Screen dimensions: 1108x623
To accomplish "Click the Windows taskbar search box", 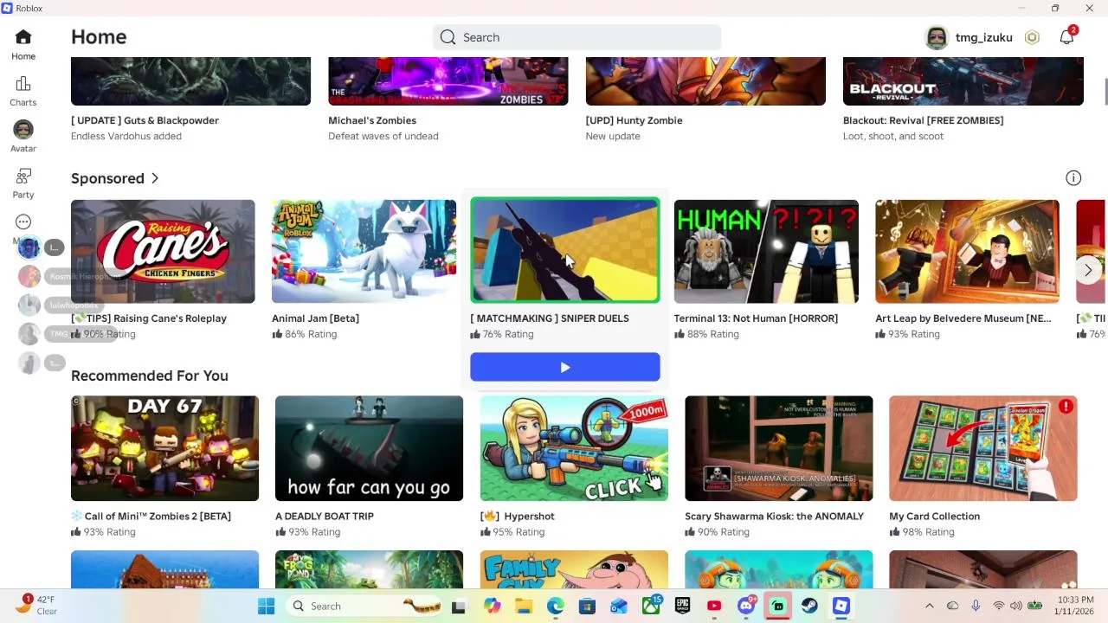I will click(364, 606).
